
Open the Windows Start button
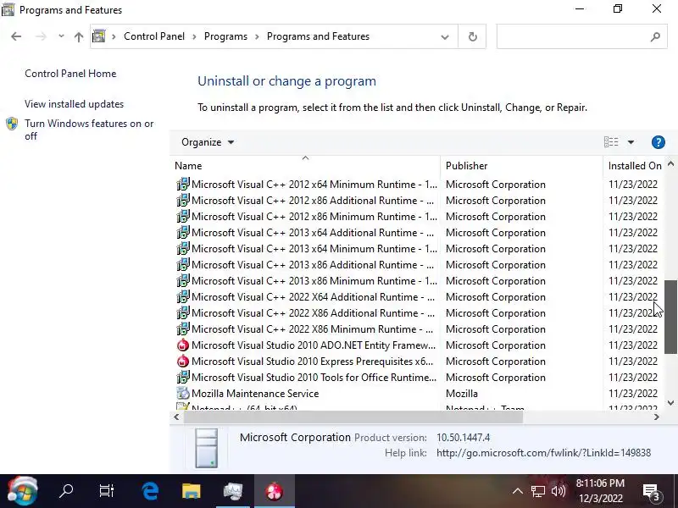(x=23, y=491)
